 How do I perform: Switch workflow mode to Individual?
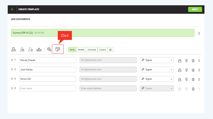point(92,50)
